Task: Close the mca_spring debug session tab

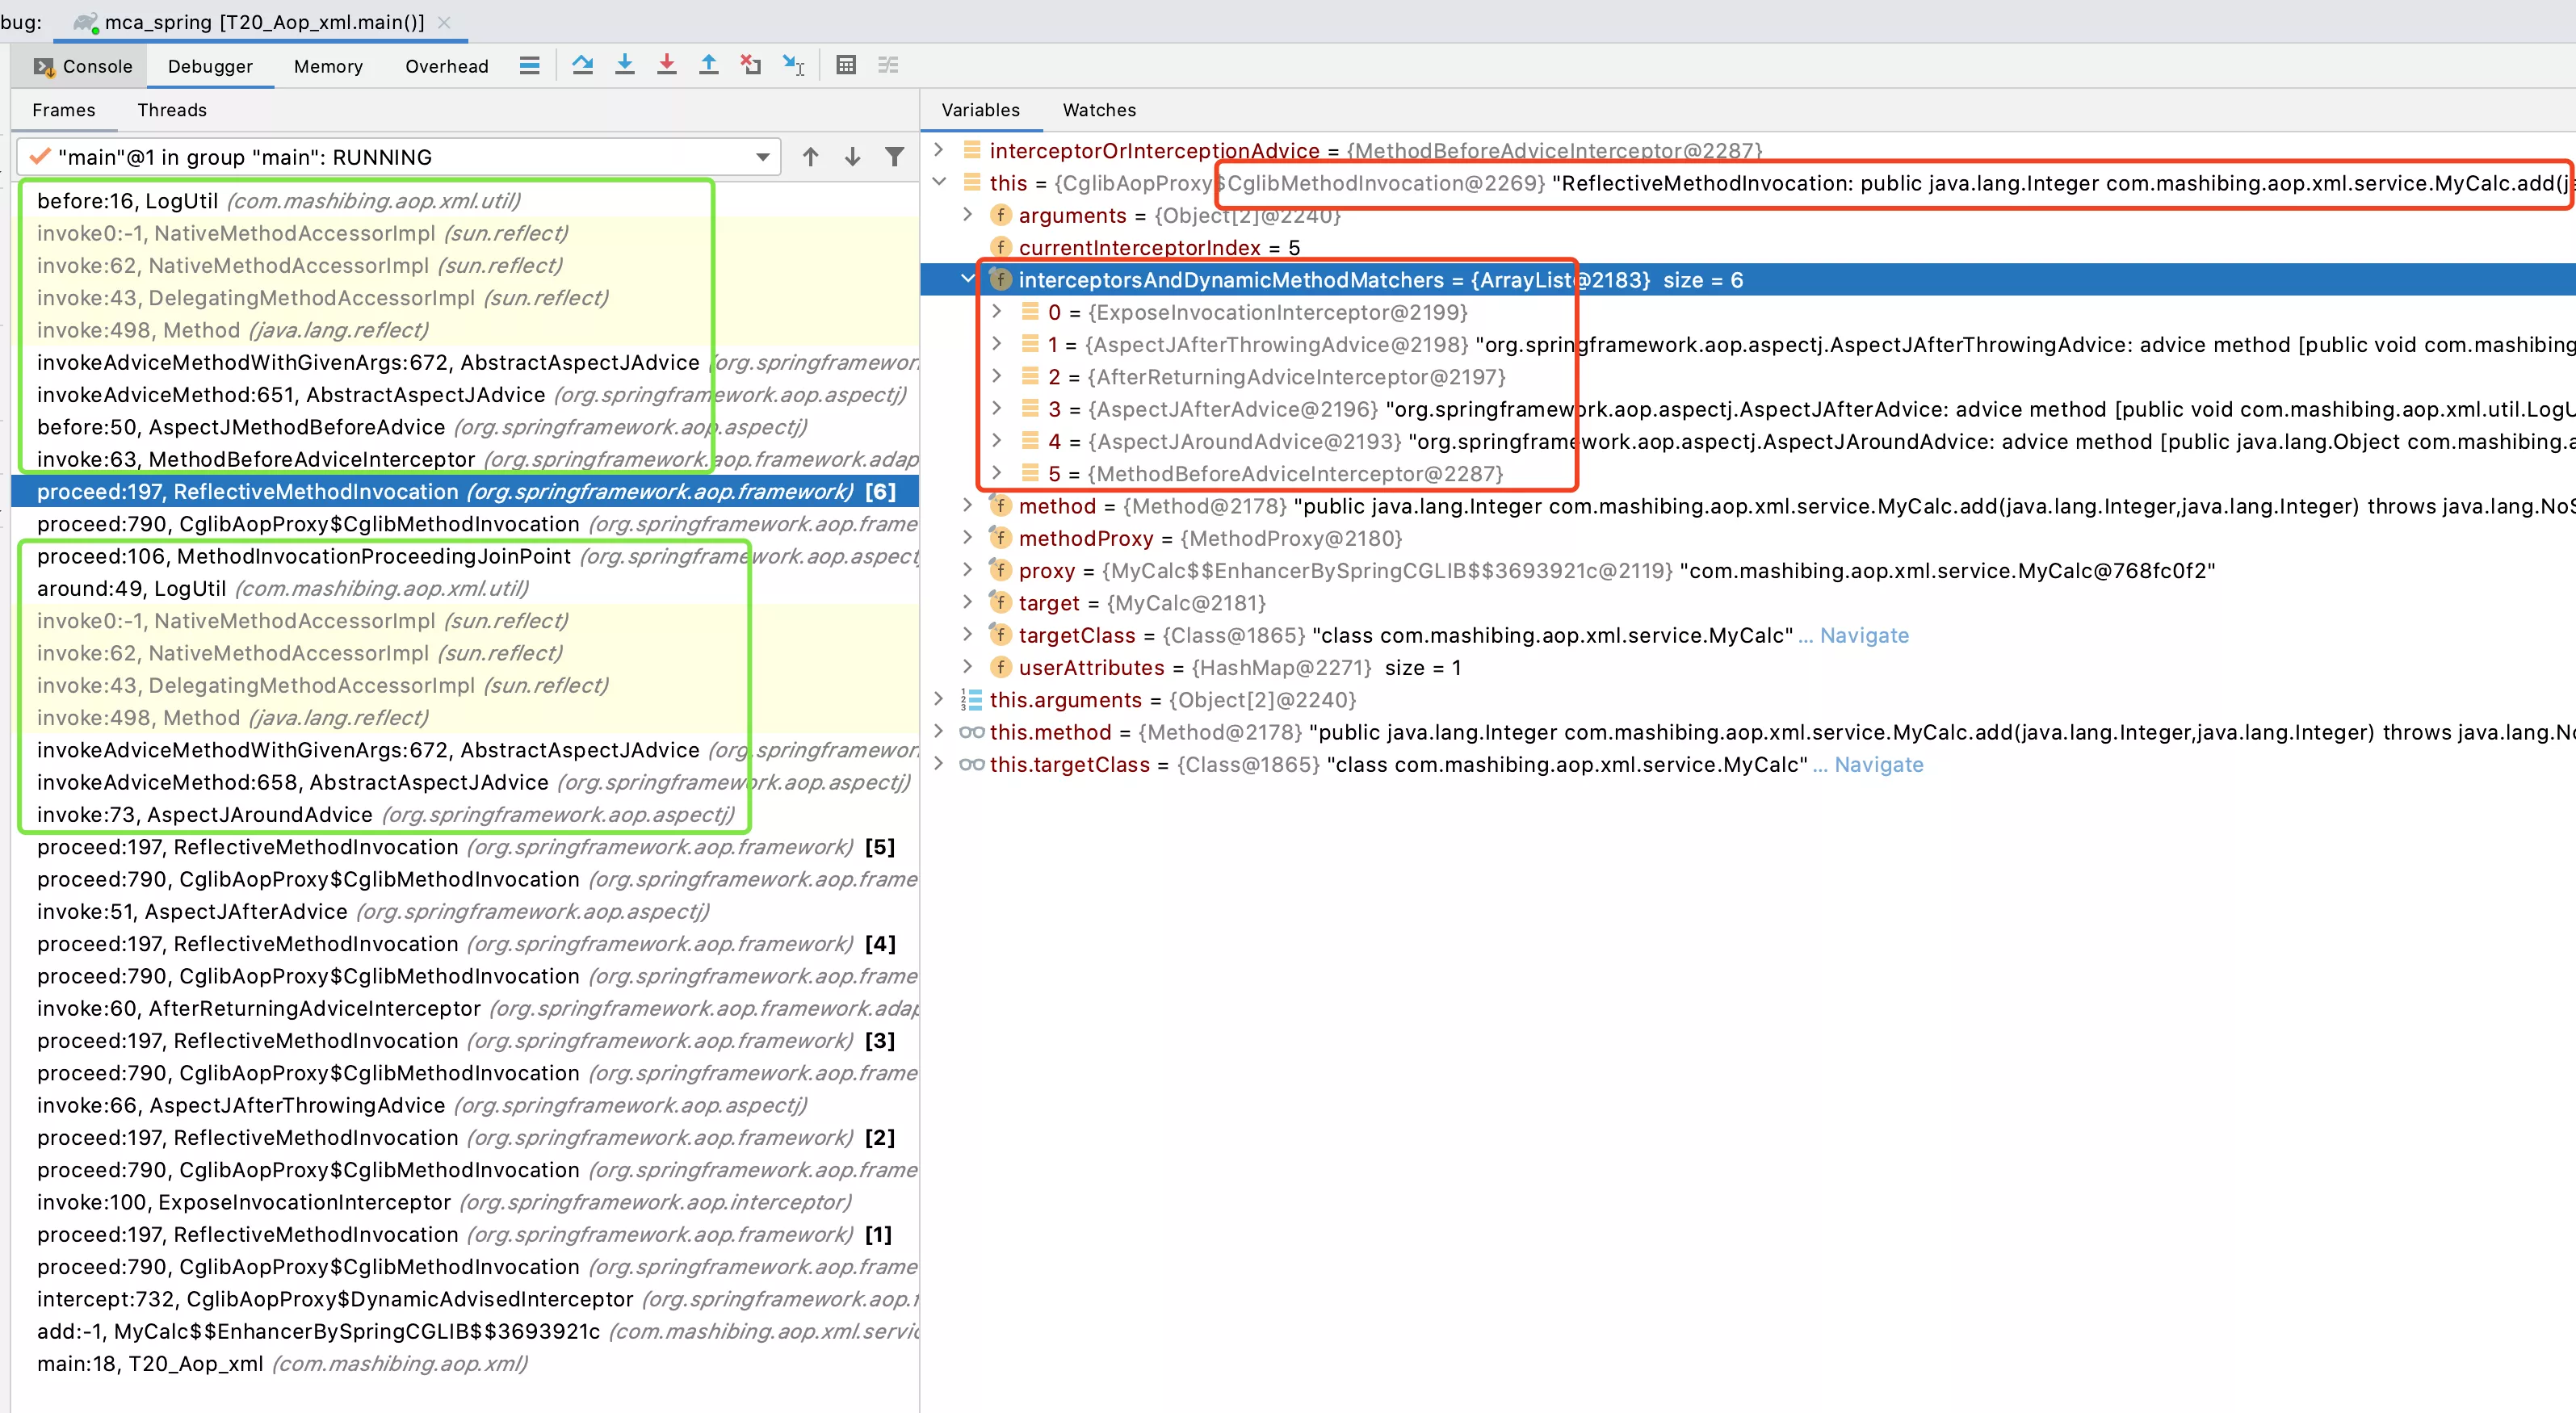Action: click(444, 22)
